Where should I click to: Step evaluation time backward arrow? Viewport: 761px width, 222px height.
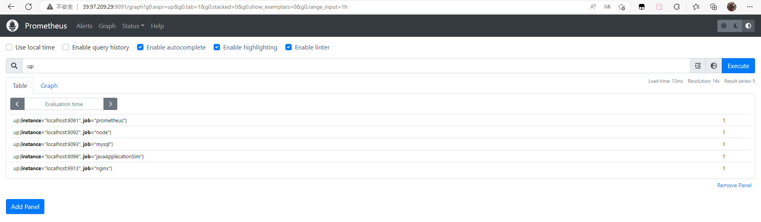(x=17, y=104)
